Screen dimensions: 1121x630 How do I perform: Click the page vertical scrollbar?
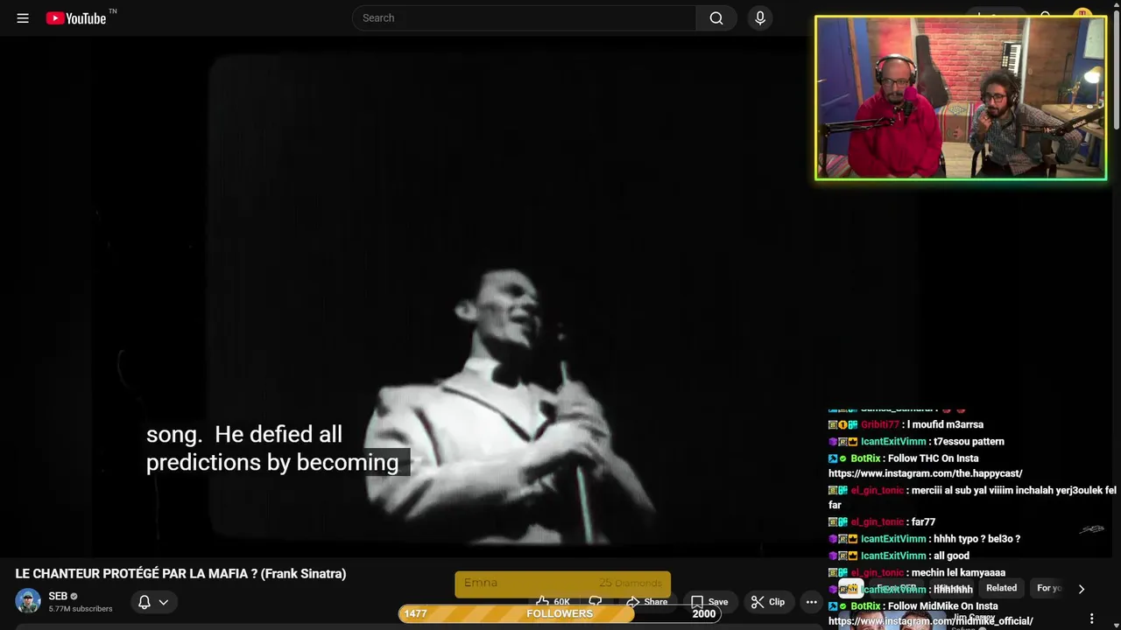click(1116, 70)
